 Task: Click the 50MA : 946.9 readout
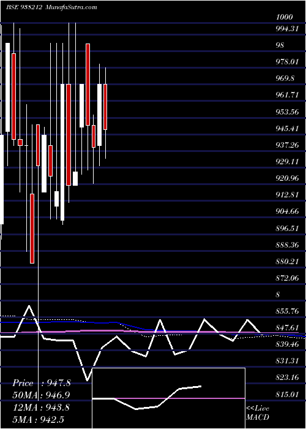coord(41,395)
